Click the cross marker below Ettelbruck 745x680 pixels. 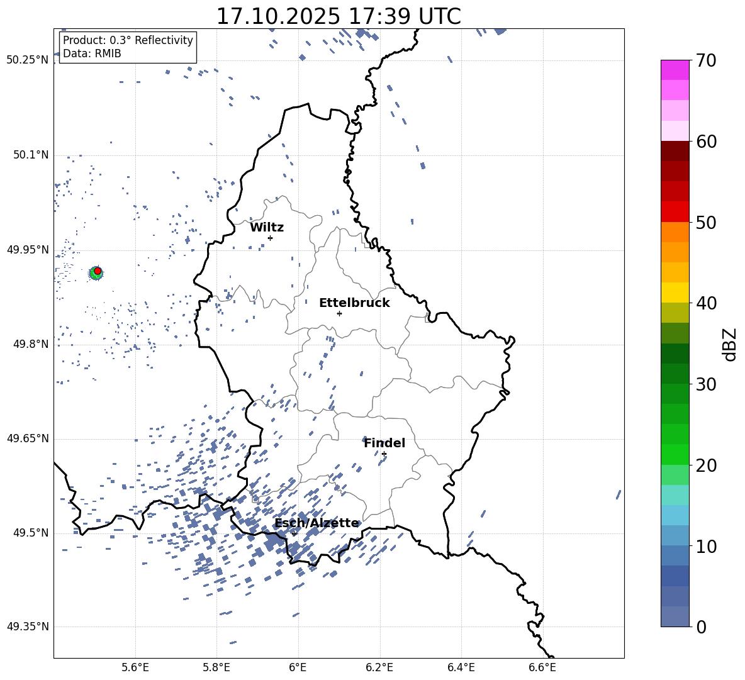tap(339, 313)
